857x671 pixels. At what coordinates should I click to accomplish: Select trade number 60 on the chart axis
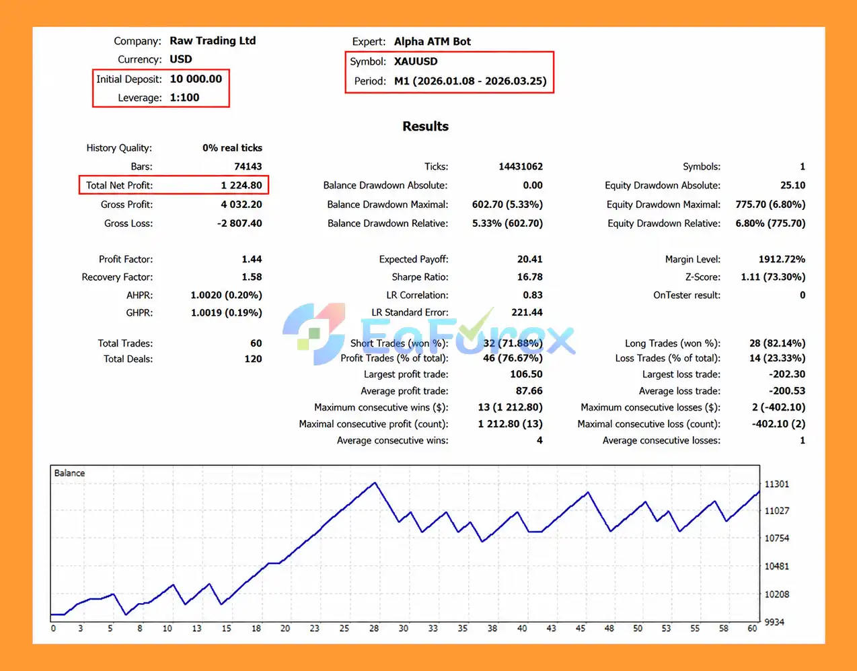[752, 629]
